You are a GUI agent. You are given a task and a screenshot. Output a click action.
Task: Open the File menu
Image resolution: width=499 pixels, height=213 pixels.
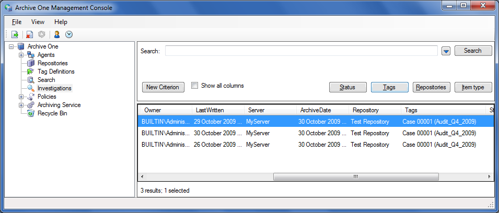[x=17, y=22]
